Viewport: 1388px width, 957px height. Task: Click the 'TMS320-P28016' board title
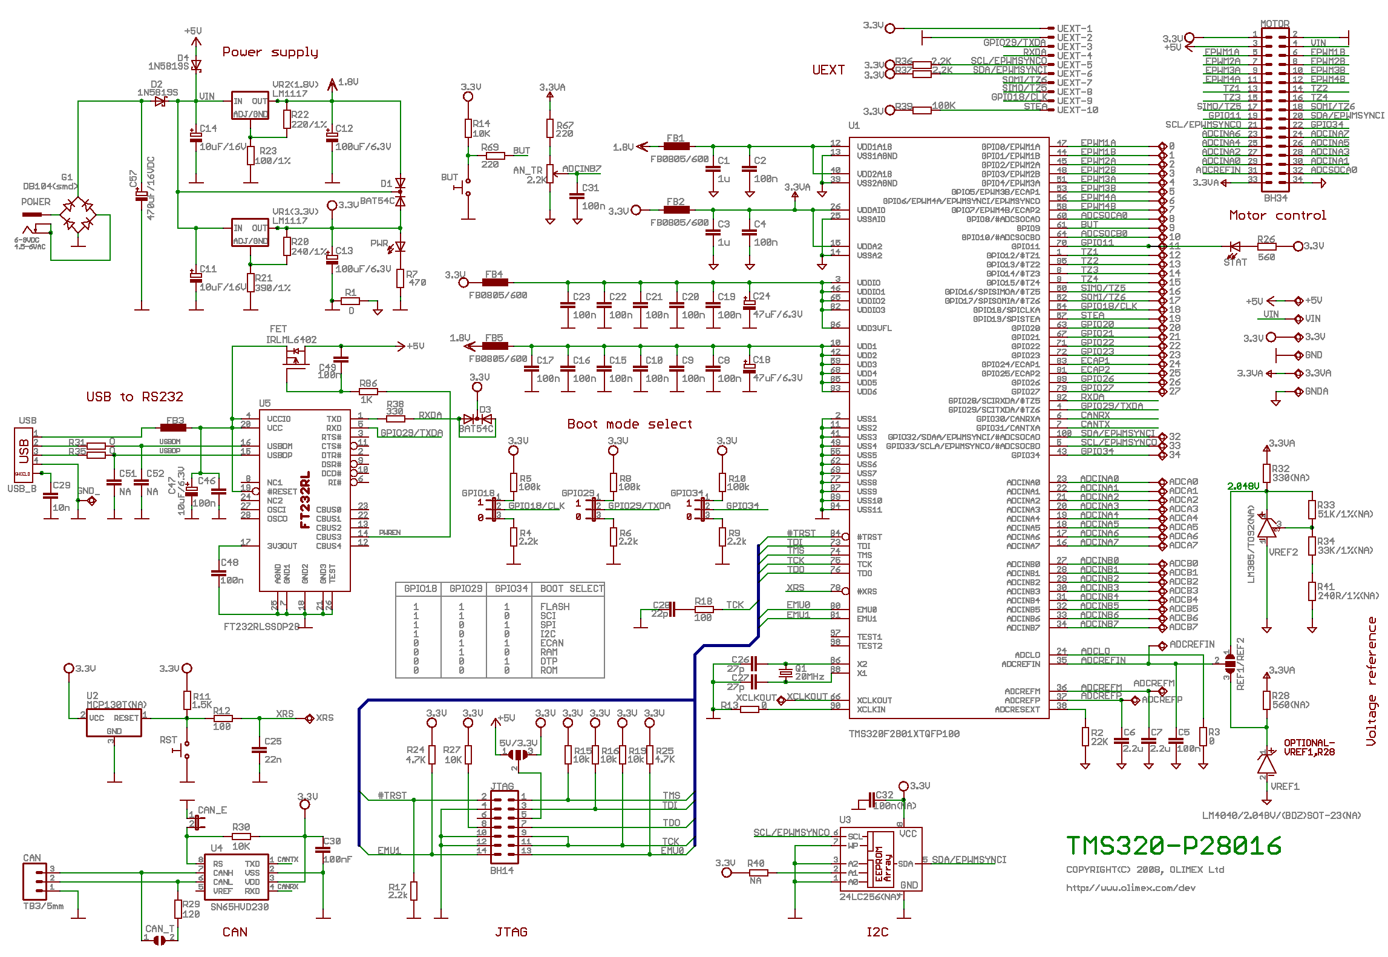coord(1174,846)
